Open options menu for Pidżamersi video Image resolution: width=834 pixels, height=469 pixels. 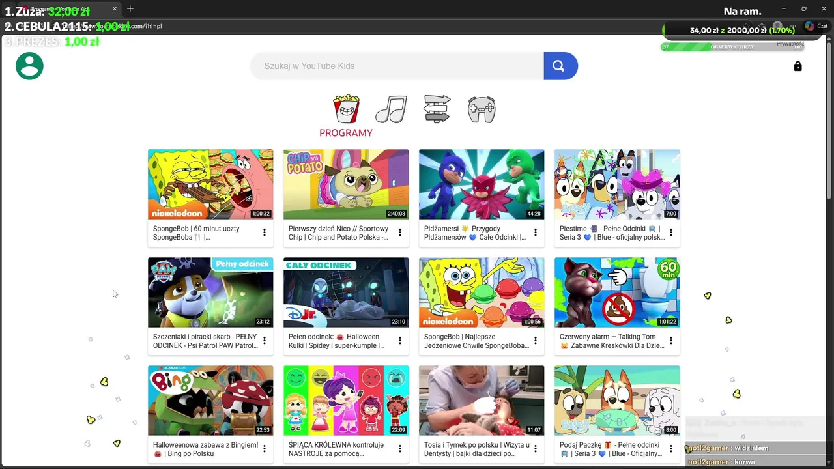[536, 233]
